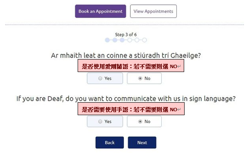Switch to View Appointments tab
The image size is (248, 160).
(x=153, y=11)
